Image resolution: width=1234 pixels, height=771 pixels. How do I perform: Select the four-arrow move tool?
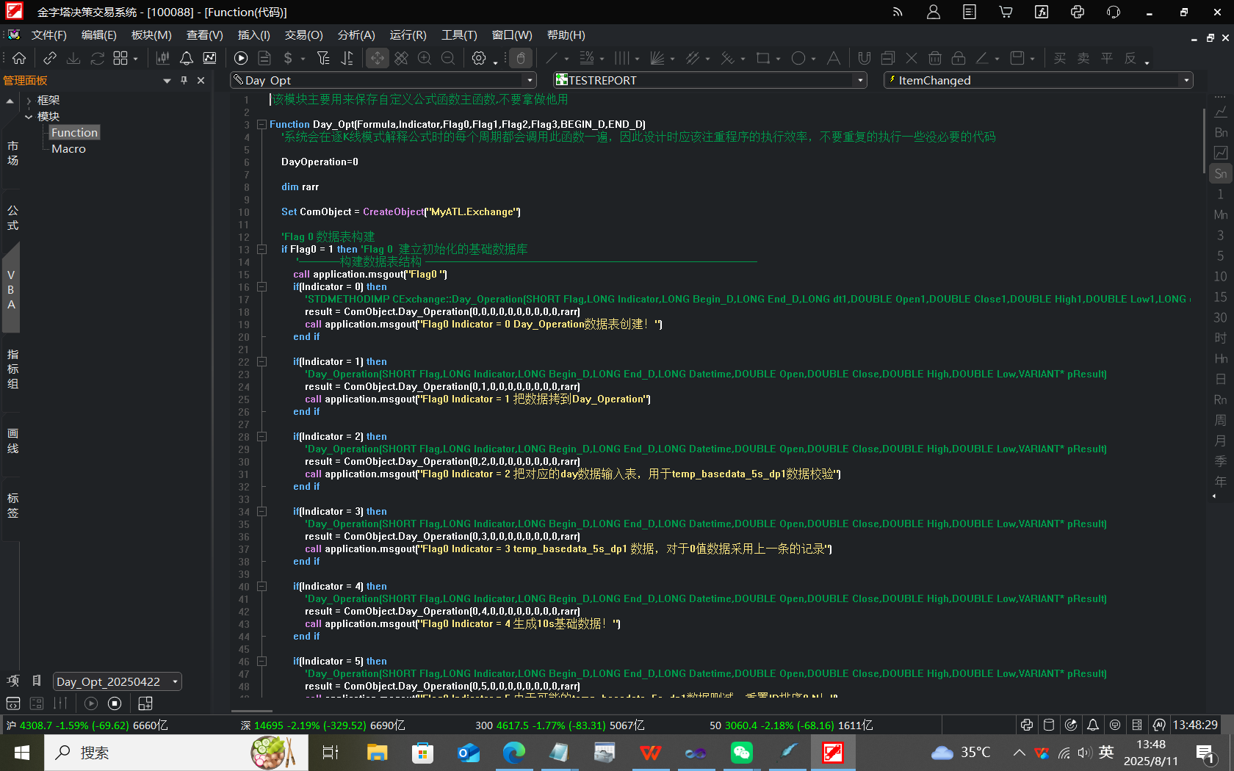click(x=377, y=58)
